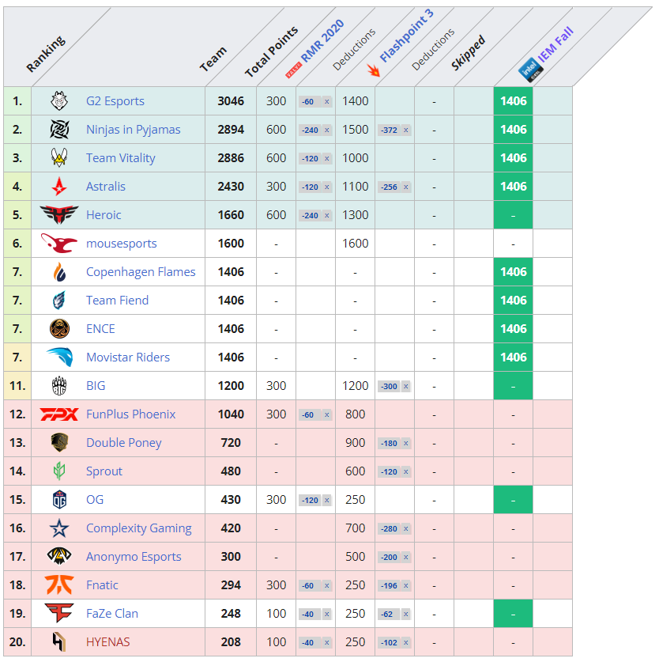Click Movistar Riders' total of 1406
Viewport: 659px width, 662px height.
231,357
